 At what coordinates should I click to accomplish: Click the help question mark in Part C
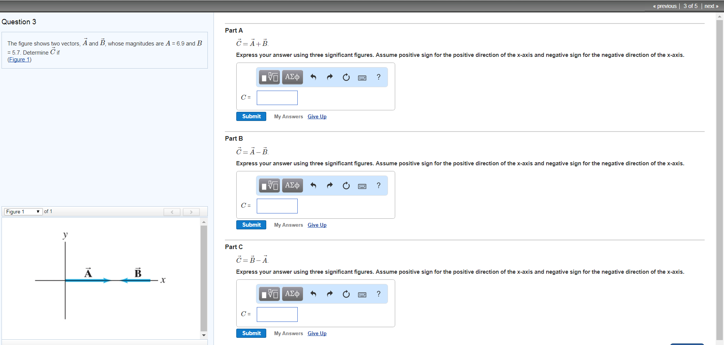coord(378,294)
